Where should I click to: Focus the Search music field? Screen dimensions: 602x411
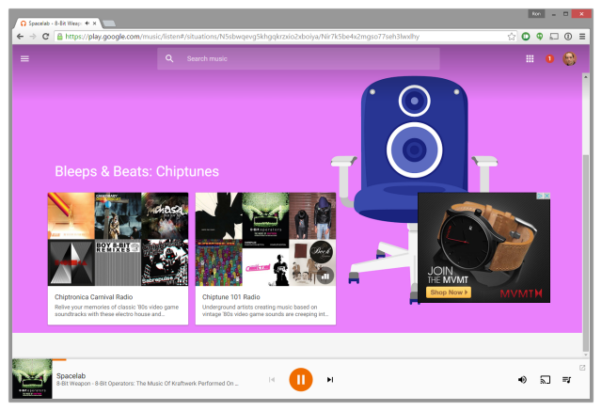click(x=298, y=58)
